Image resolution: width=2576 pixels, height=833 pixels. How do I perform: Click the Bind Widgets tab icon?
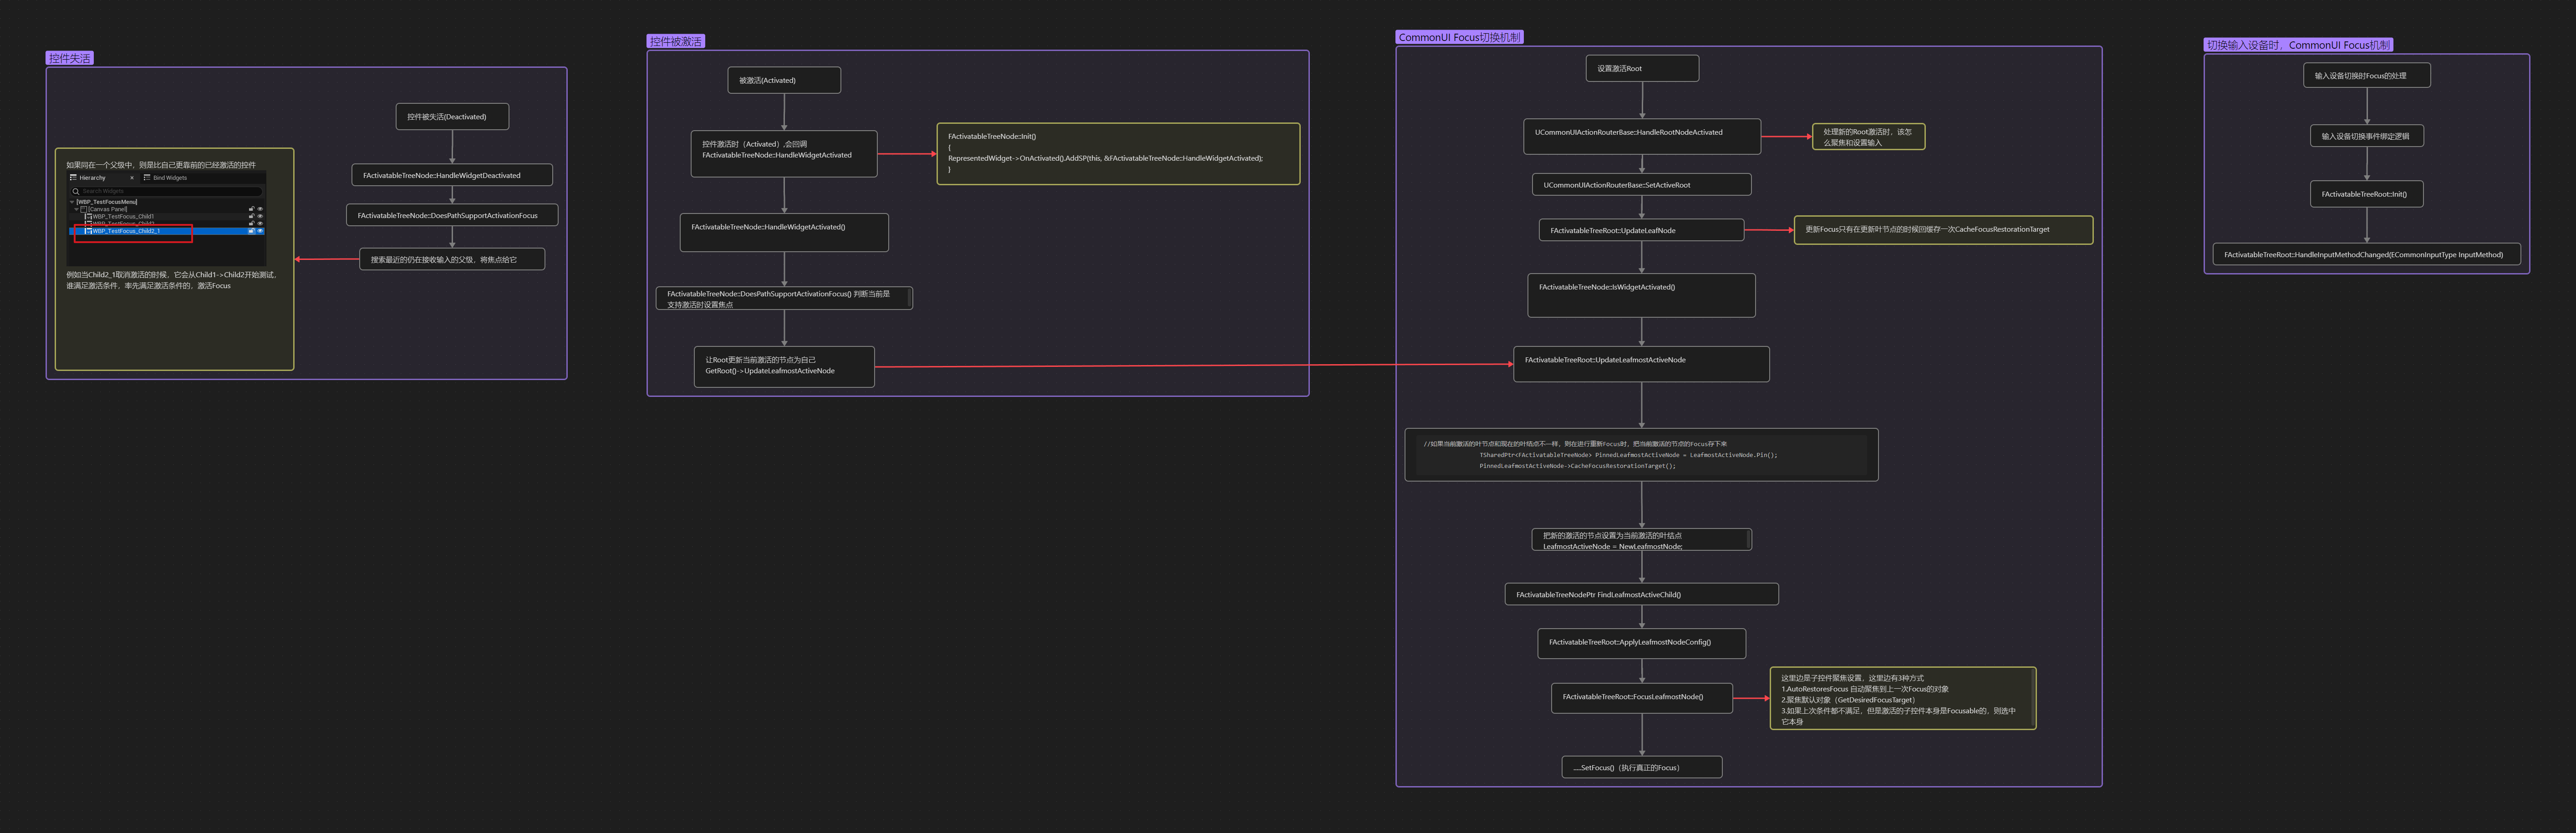(147, 178)
